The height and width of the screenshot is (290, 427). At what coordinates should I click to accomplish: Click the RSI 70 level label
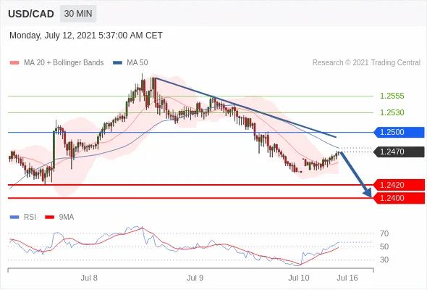[x=384, y=233]
